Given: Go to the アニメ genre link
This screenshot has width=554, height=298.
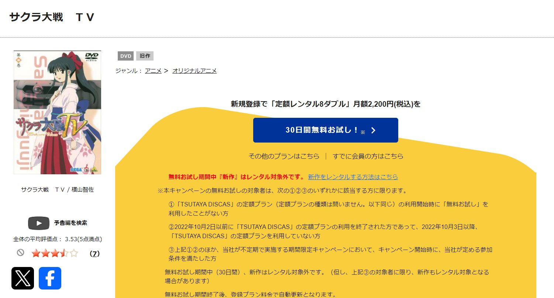Looking at the screenshot, I should pos(153,71).
